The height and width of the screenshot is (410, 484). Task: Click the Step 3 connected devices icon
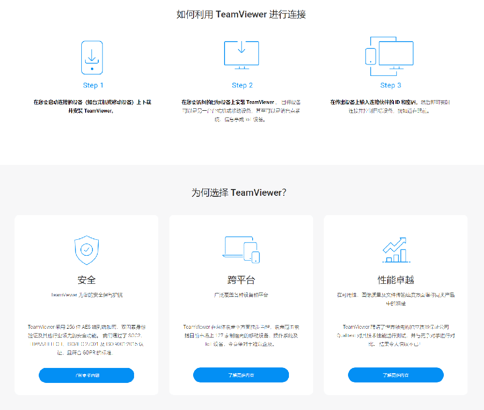(389, 56)
